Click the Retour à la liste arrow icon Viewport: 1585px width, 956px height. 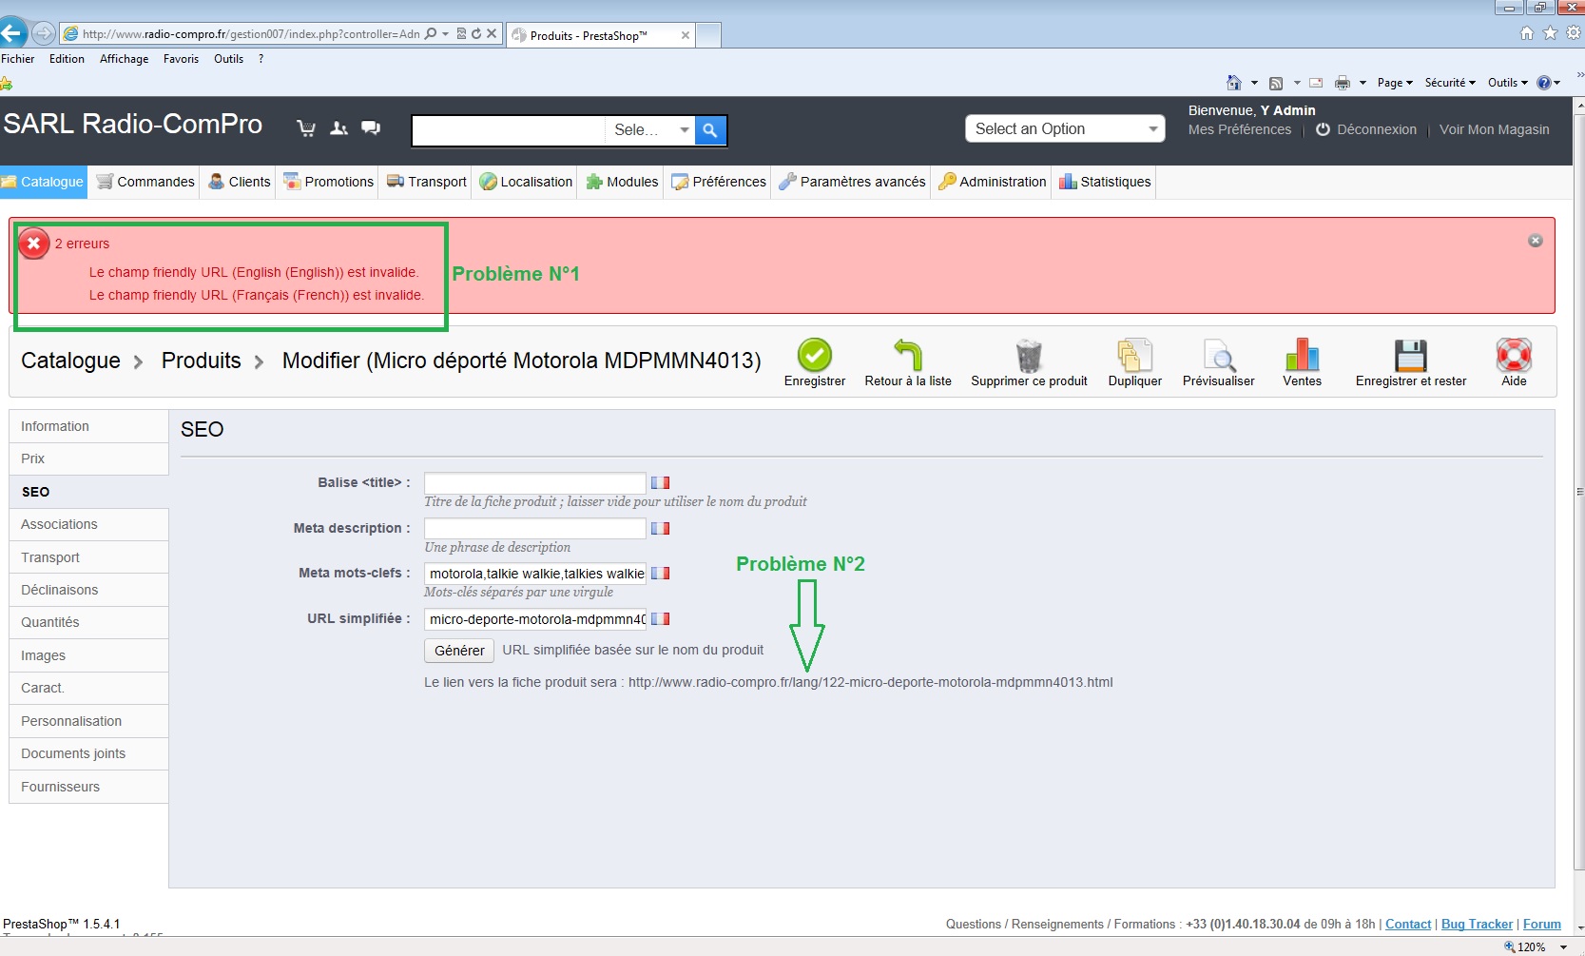point(908,355)
